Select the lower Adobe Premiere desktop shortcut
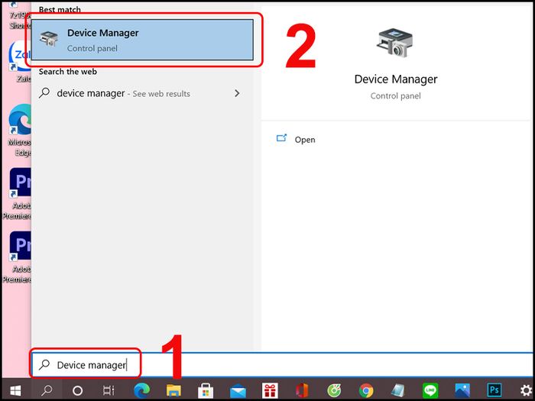This screenshot has width=535, height=401. click(18, 257)
